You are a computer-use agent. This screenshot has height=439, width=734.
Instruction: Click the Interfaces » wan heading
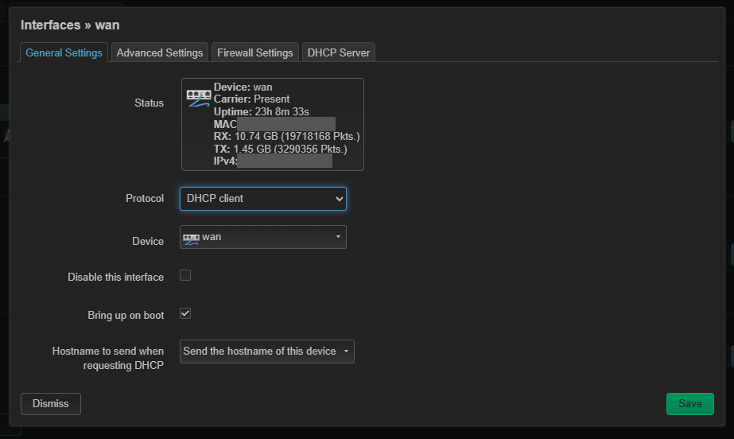click(70, 25)
